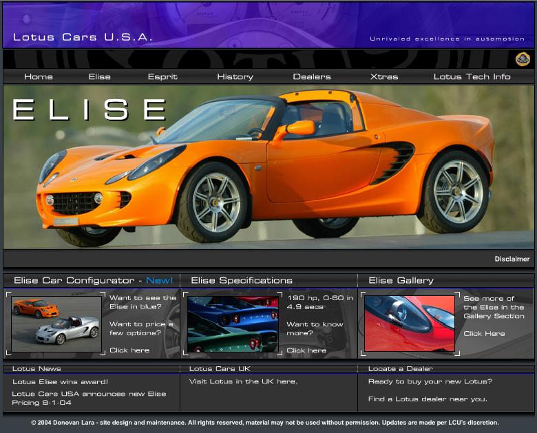Image resolution: width=537 pixels, height=433 pixels.
Task: Open the Xtras menu item
Action: pyautogui.click(x=384, y=76)
